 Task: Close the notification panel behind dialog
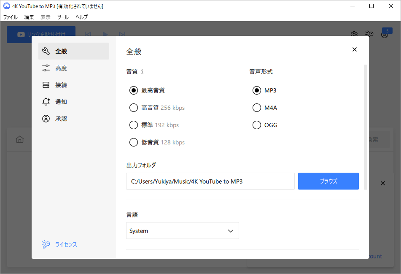(x=382, y=183)
